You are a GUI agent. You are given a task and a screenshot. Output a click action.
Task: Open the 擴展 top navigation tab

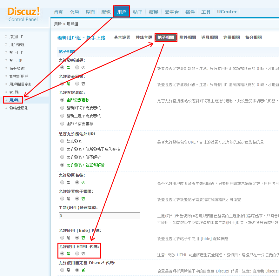pos(153,12)
